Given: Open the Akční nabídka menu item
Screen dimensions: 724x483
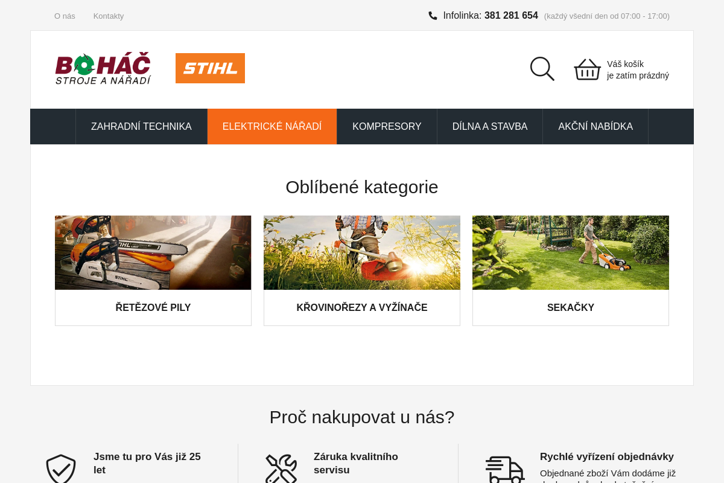Looking at the screenshot, I should tap(595, 127).
